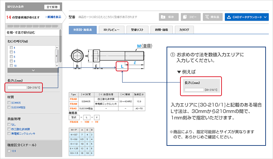Click the SCM435 material cell in table
The image size is (273, 159).
86,101
